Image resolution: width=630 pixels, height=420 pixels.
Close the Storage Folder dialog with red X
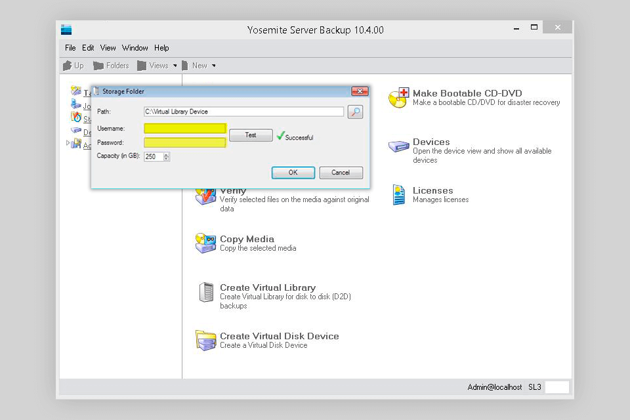360,91
